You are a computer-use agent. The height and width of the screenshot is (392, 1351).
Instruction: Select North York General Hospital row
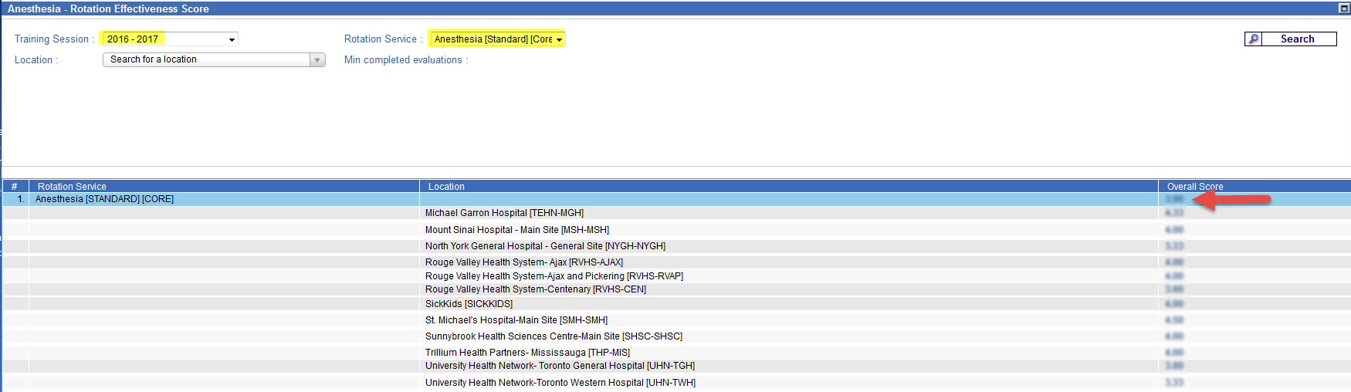[545, 246]
